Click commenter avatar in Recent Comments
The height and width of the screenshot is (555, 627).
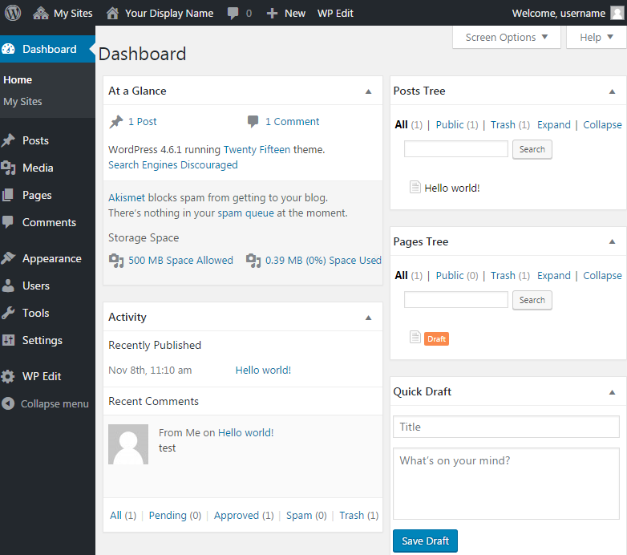pyautogui.click(x=128, y=444)
